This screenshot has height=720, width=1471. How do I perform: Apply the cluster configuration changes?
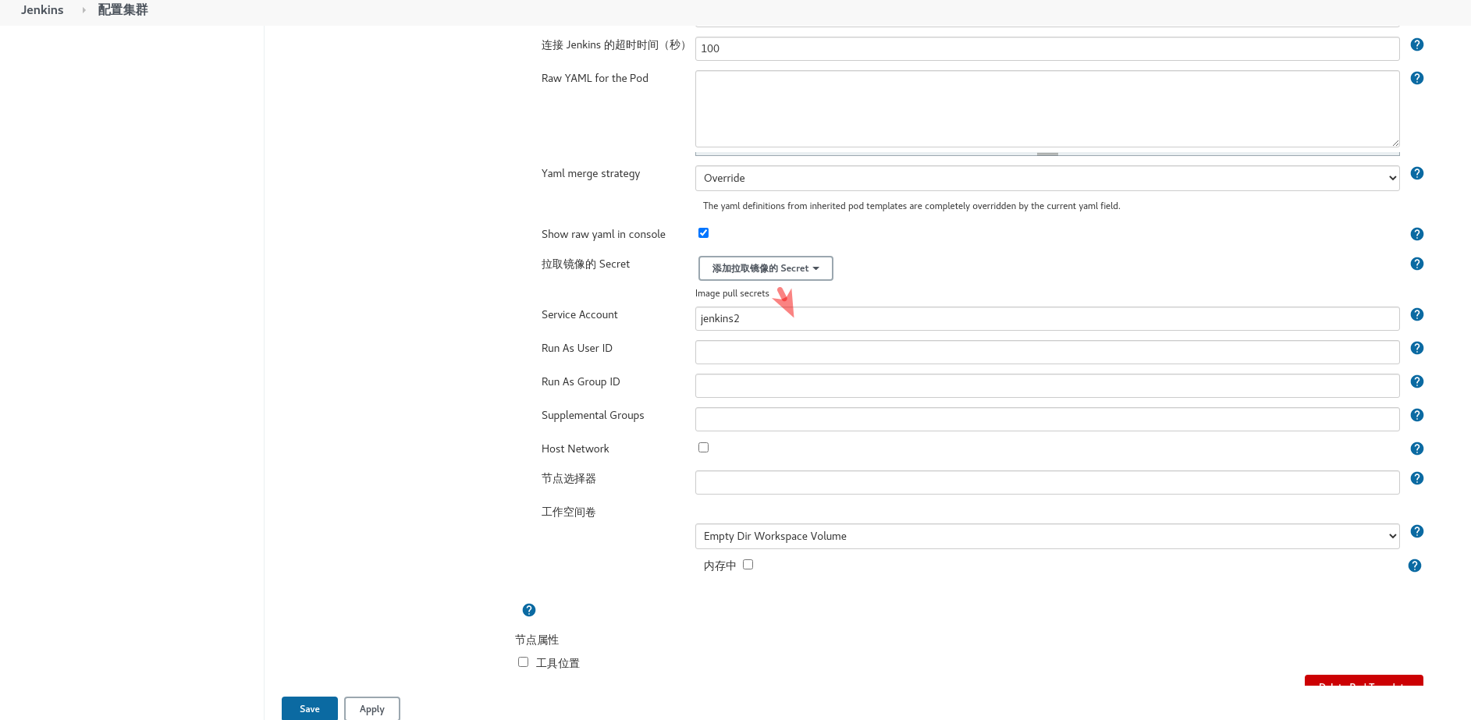(371, 708)
